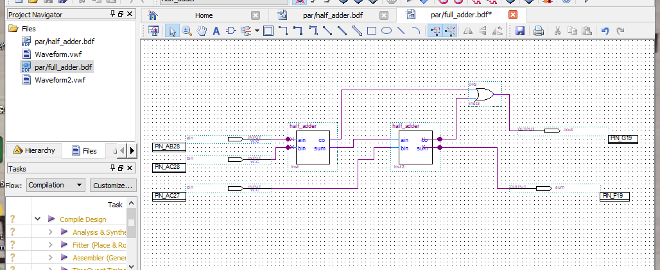This screenshot has height=270, width=660.
Task: Paste from clipboard icon
Action: point(587,31)
